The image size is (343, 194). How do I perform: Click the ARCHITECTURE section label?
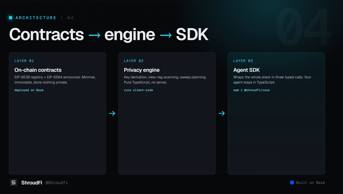click(x=36, y=18)
